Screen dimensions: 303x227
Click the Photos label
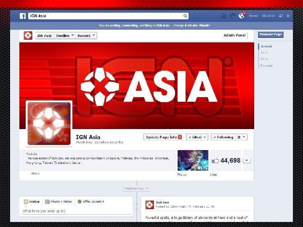182,174
